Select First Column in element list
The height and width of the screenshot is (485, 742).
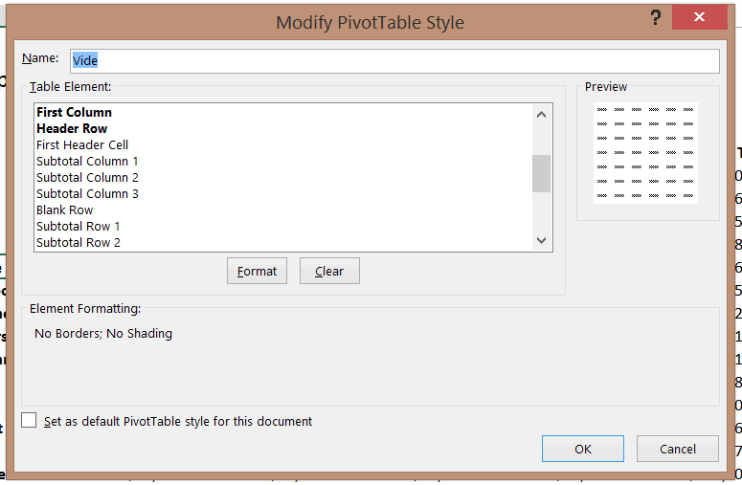pyautogui.click(x=75, y=113)
